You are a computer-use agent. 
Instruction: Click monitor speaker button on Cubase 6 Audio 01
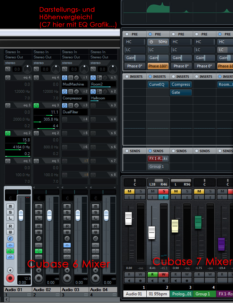(x=10, y=270)
